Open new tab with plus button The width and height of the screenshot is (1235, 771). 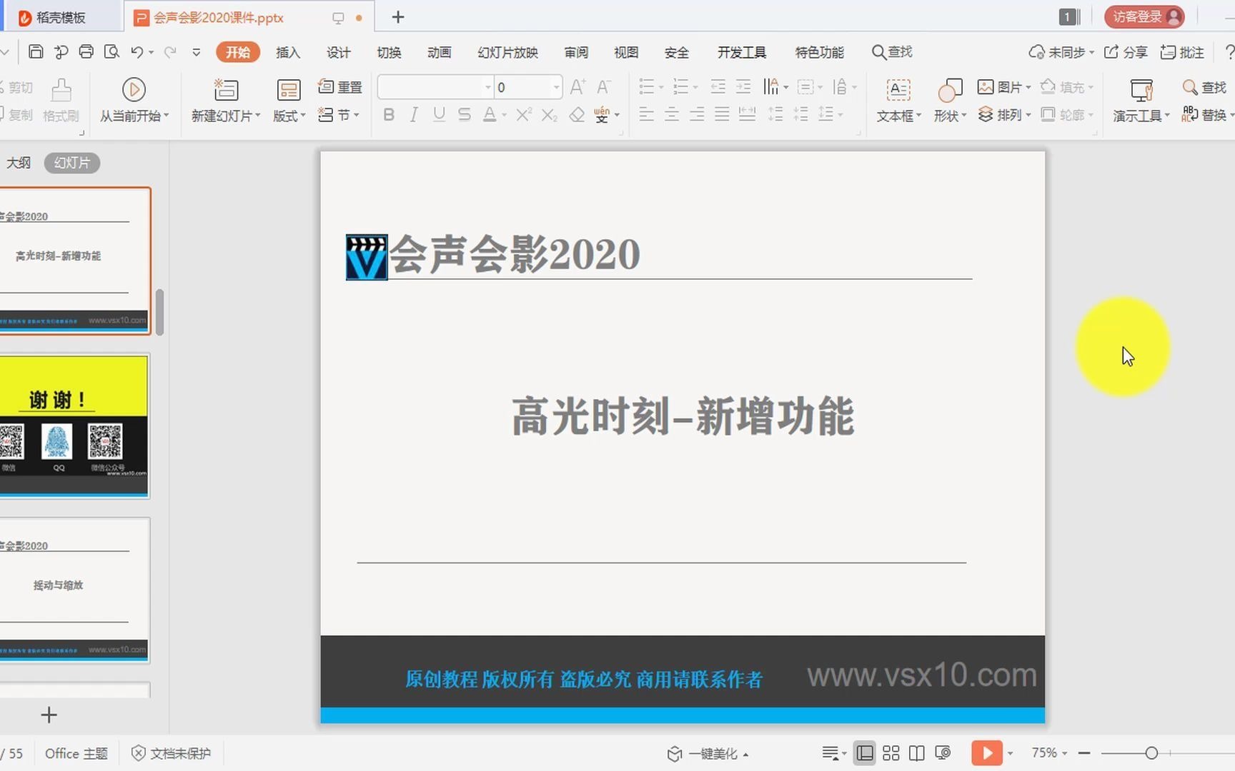[x=398, y=16]
